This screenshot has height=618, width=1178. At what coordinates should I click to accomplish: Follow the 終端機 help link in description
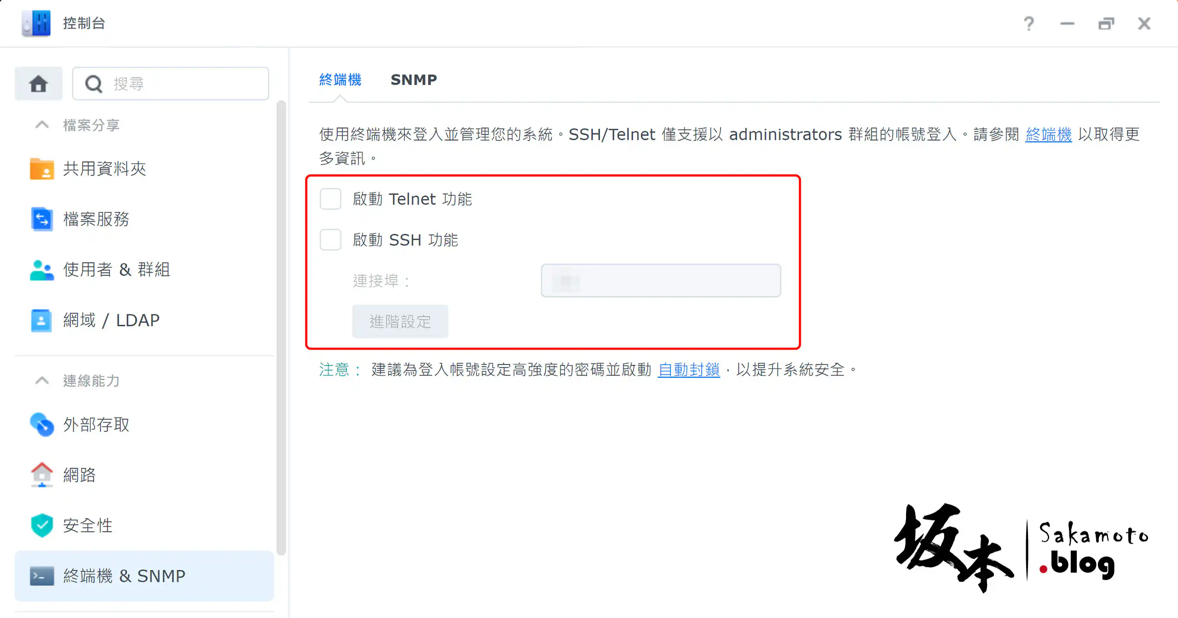(1048, 135)
